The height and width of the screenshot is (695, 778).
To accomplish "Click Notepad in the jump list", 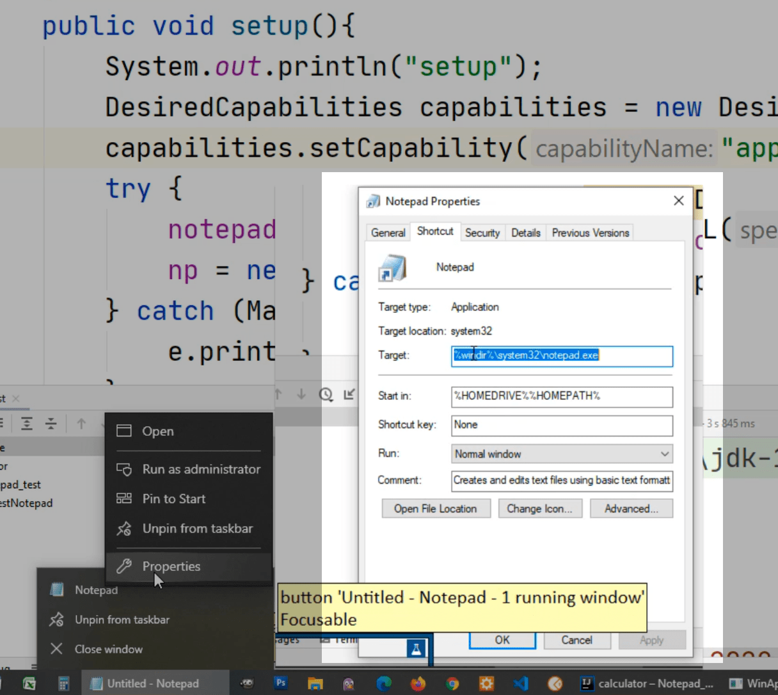I will (x=96, y=590).
